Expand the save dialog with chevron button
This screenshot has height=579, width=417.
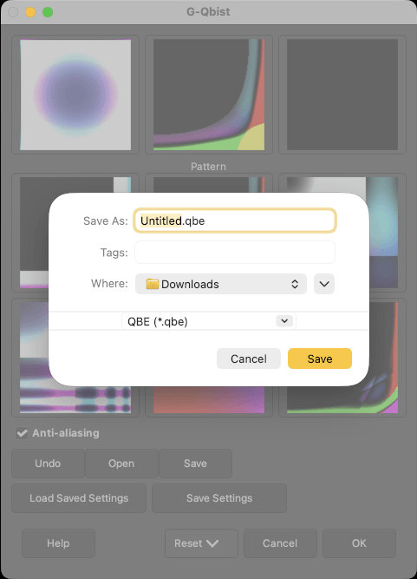[324, 284]
